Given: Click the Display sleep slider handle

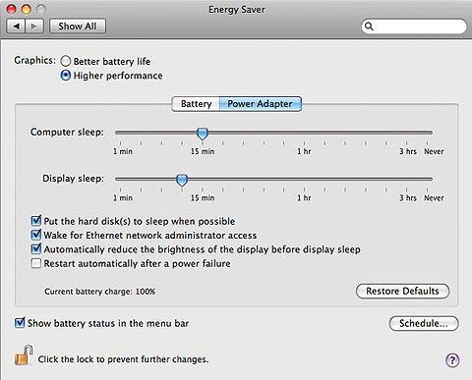Looking at the screenshot, I should (182, 180).
